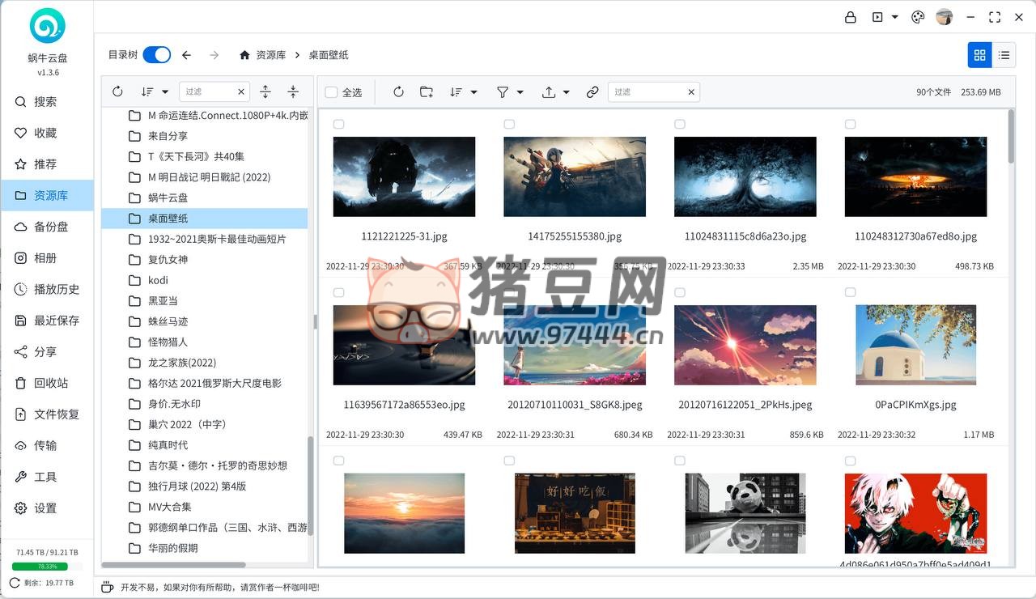Toggle the 目录树 switch off
1036x599 pixels.
click(x=156, y=55)
